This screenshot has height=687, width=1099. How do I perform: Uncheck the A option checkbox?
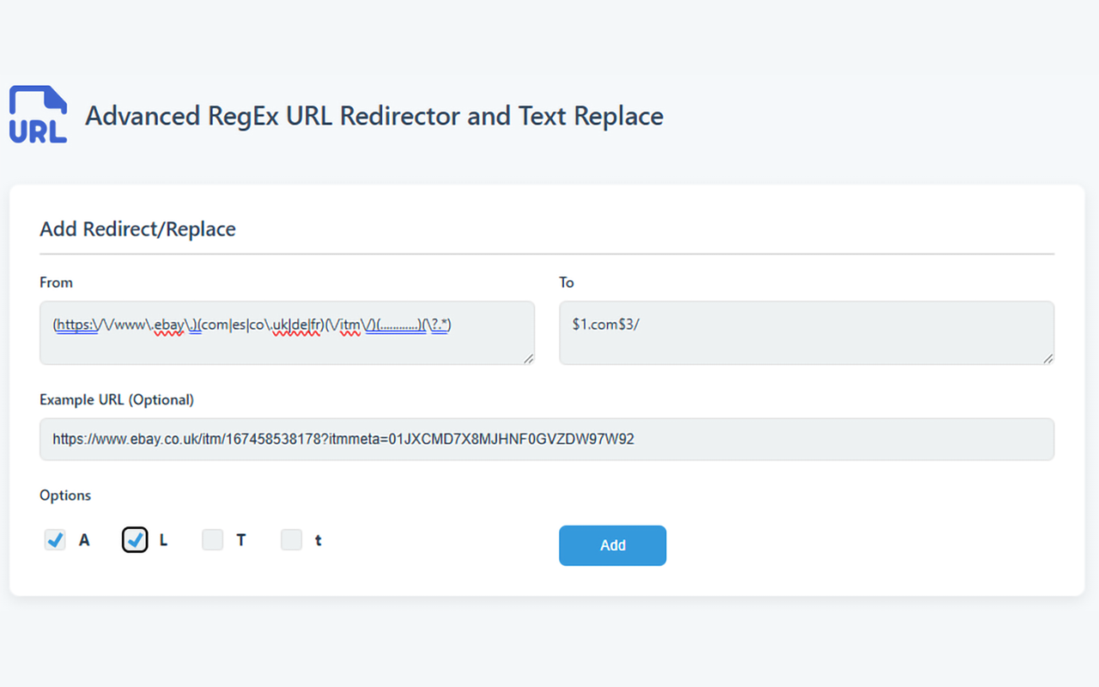pyautogui.click(x=55, y=540)
